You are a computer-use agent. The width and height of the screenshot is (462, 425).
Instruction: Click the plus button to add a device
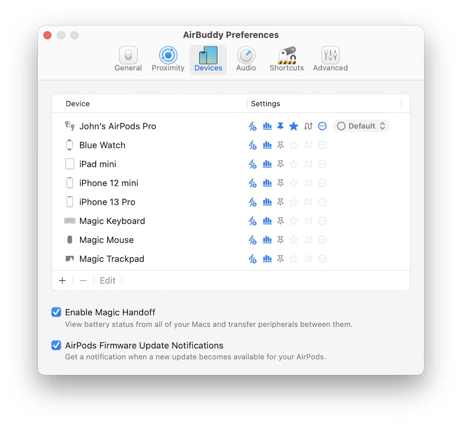point(62,281)
